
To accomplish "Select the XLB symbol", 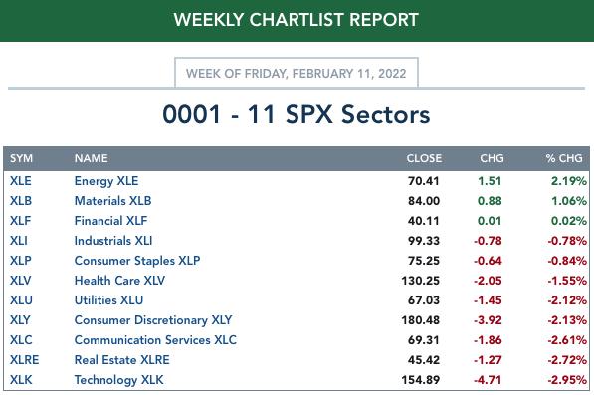I will click(x=21, y=201).
